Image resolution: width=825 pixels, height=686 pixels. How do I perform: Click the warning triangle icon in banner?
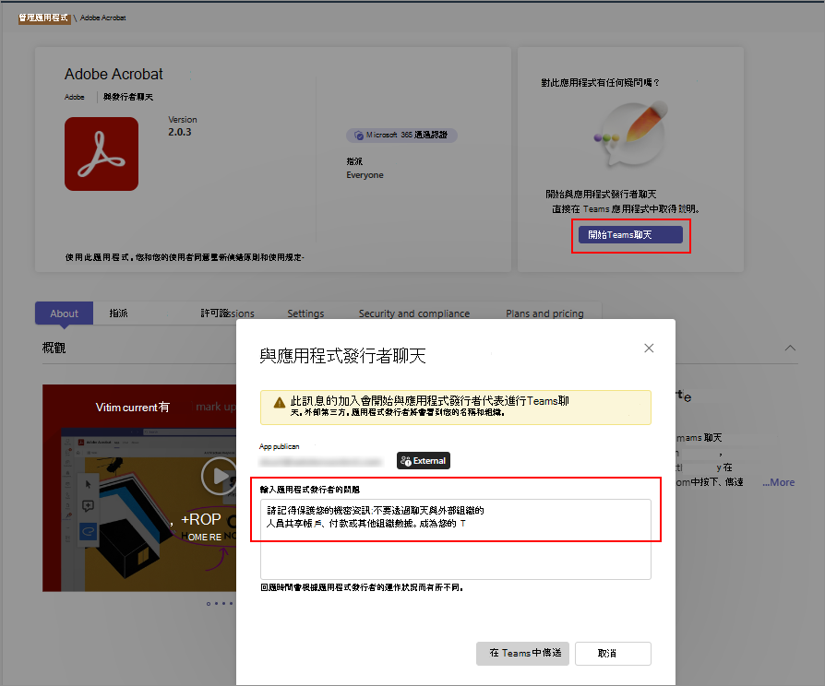pyautogui.click(x=280, y=403)
